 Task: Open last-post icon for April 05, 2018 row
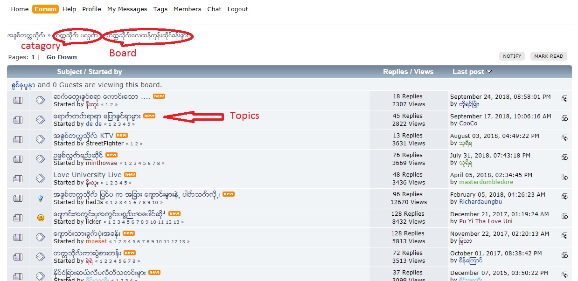(x=564, y=177)
